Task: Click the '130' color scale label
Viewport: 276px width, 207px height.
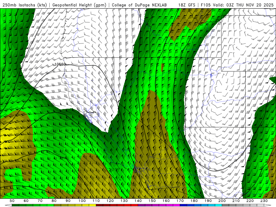Action: click(x=124, y=201)
